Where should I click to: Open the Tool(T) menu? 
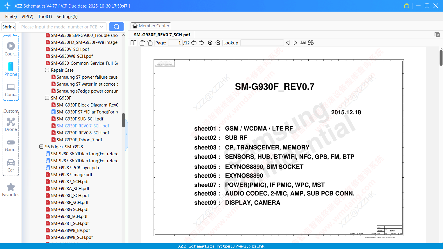tap(45, 16)
